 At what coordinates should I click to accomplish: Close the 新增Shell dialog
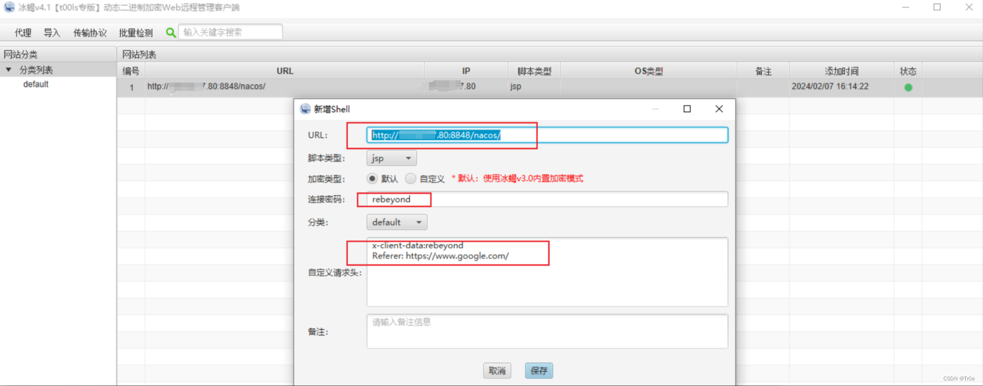tap(719, 109)
